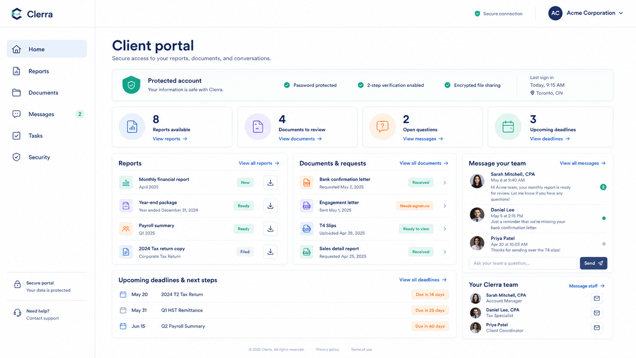Email Sarah Mitchell via envelope icon

pos(597,298)
